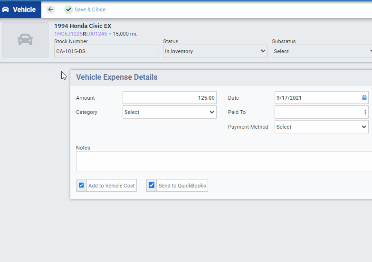Click the back arrow icon
Viewport: 372px width, 262px height.
(x=50, y=9)
